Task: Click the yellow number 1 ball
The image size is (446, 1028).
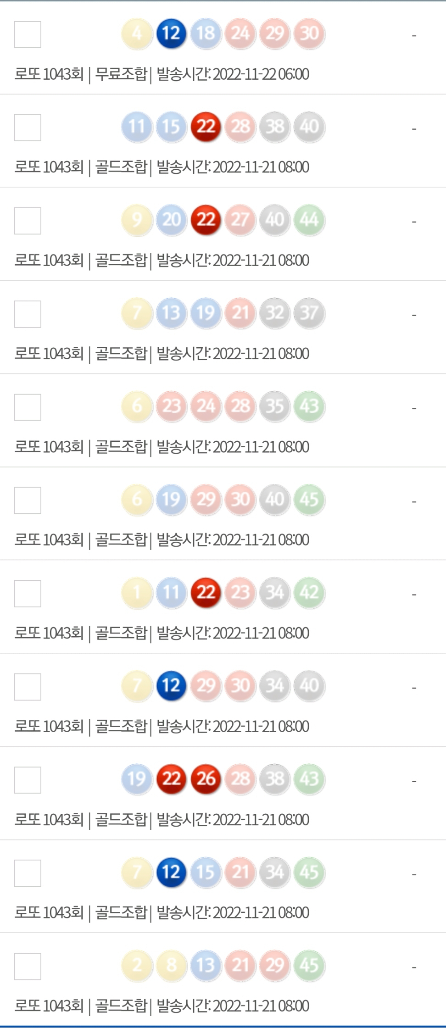Action: coord(137,592)
